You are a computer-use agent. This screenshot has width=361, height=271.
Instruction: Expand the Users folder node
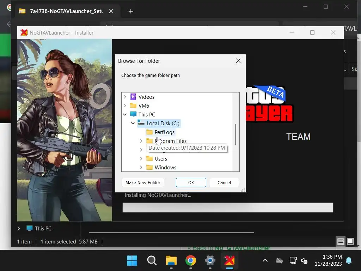pyautogui.click(x=141, y=158)
